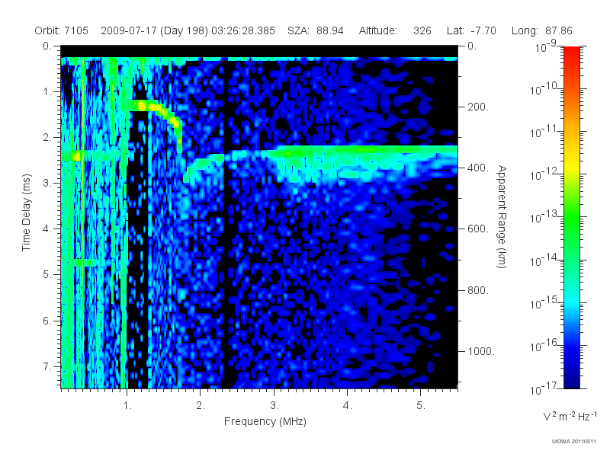The height and width of the screenshot is (457, 610).
Task: Click the '1000.' apparent range tick label
Action: (x=481, y=351)
